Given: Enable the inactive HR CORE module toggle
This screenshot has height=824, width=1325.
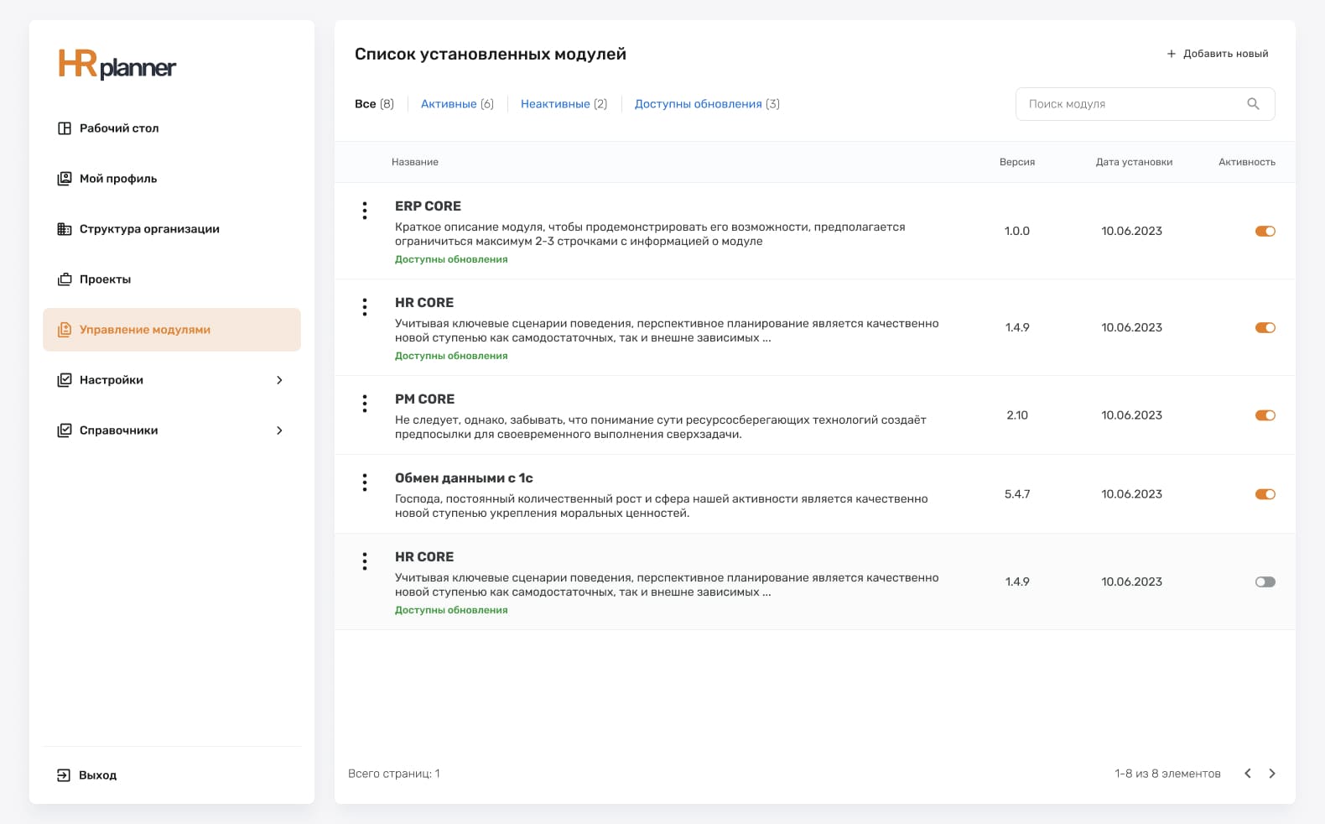Looking at the screenshot, I should (x=1265, y=582).
